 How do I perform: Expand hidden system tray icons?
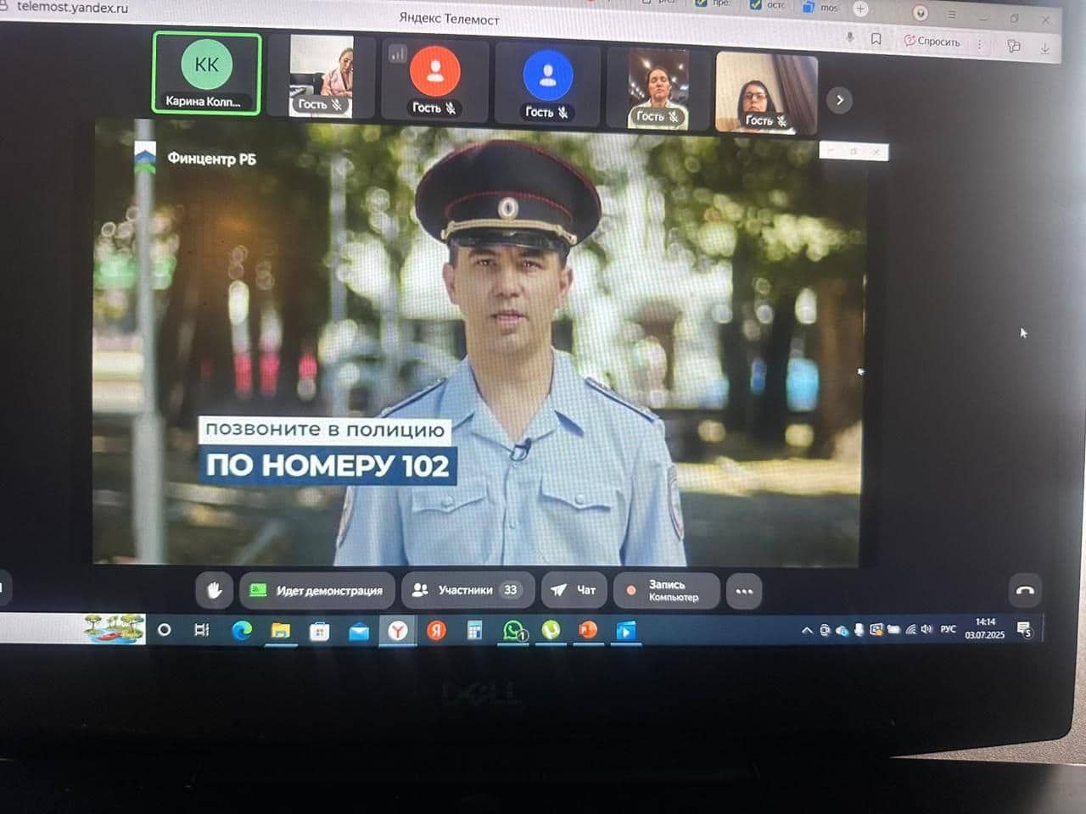click(807, 630)
